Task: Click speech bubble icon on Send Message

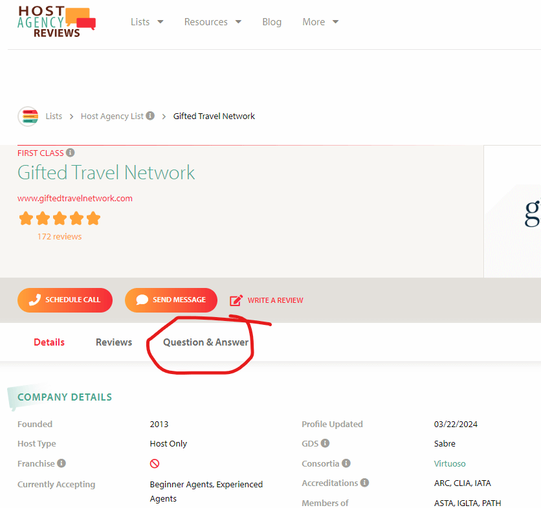Action: click(x=142, y=300)
